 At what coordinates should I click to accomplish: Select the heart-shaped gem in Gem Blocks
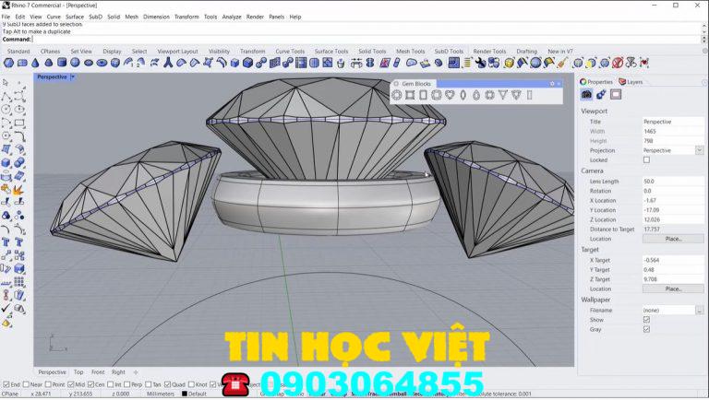click(450, 95)
